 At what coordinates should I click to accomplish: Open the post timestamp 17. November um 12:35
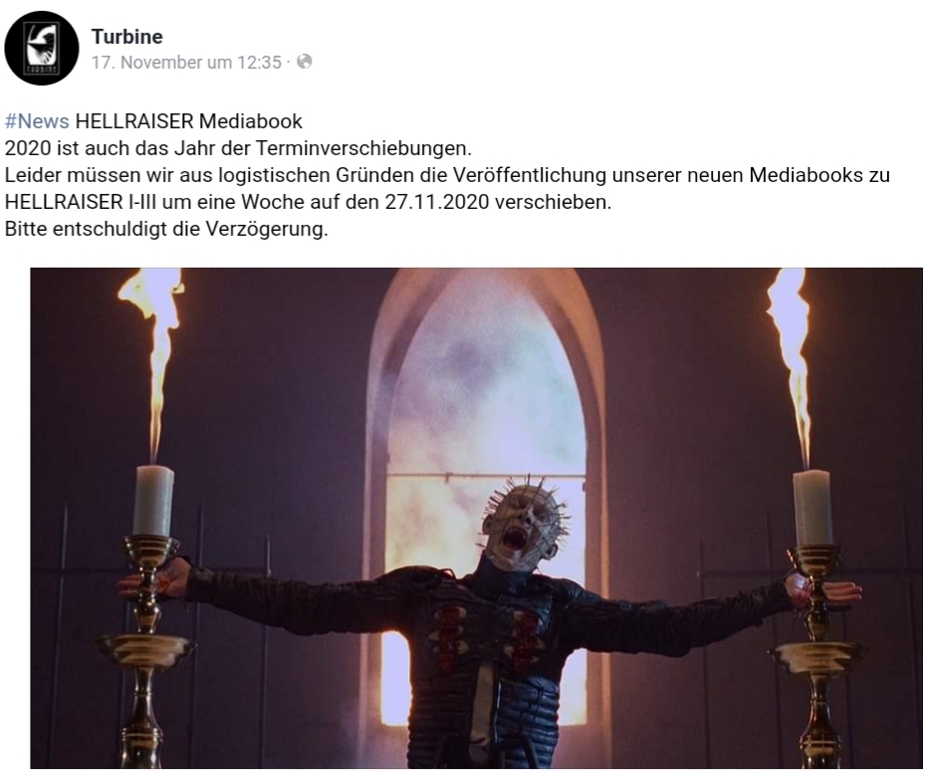186,62
